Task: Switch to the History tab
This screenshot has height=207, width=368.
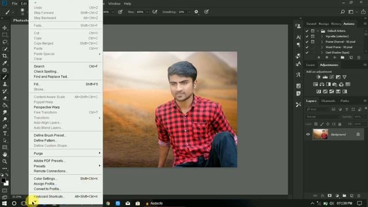Action: pos(336,24)
